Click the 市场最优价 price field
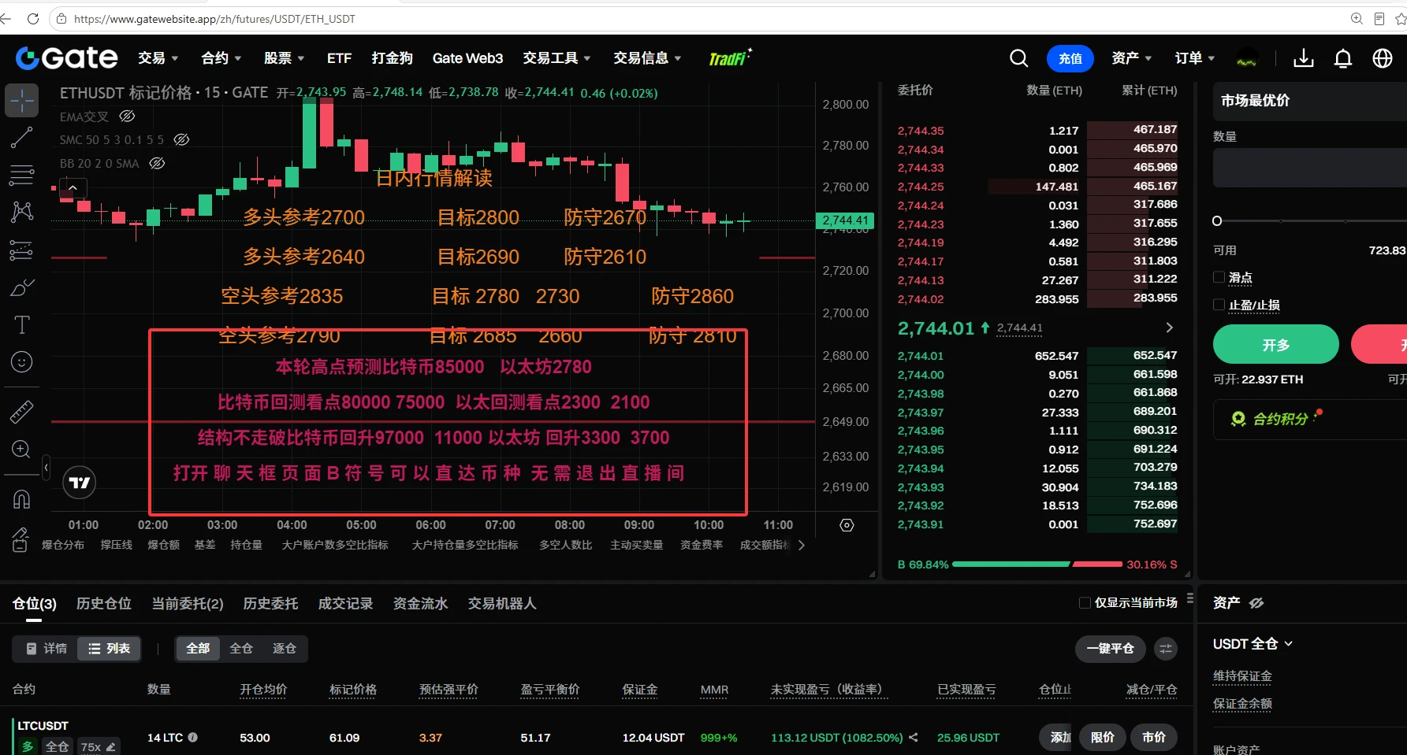This screenshot has width=1407, height=755. tap(1310, 101)
